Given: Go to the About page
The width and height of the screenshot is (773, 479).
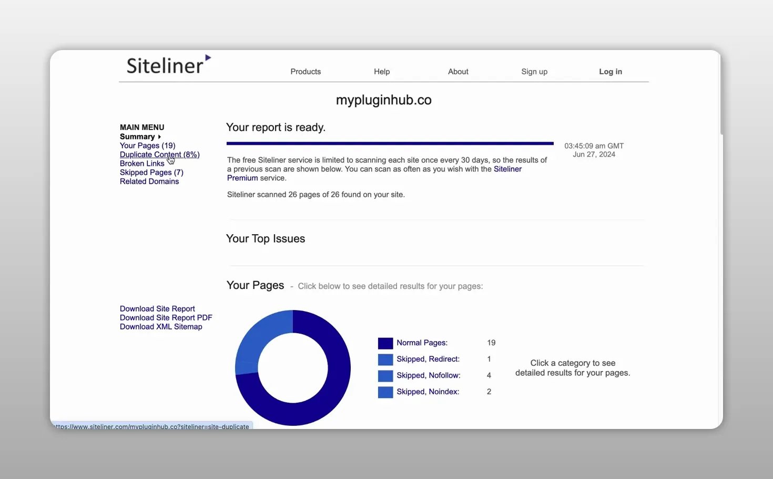Looking at the screenshot, I should tap(458, 72).
